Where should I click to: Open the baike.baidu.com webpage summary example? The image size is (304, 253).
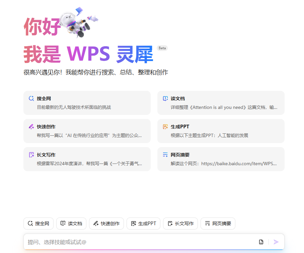tap(224, 164)
